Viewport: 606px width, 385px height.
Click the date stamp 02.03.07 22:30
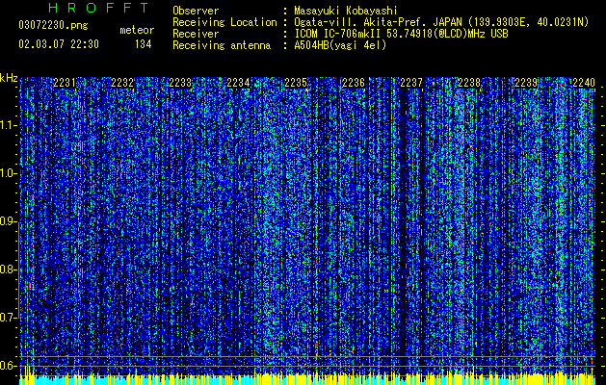59,44
